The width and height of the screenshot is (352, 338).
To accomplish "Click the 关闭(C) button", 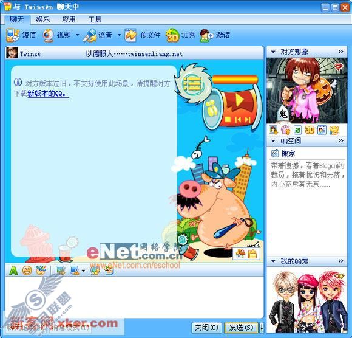I will pyautogui.click(x=206, y=328).
